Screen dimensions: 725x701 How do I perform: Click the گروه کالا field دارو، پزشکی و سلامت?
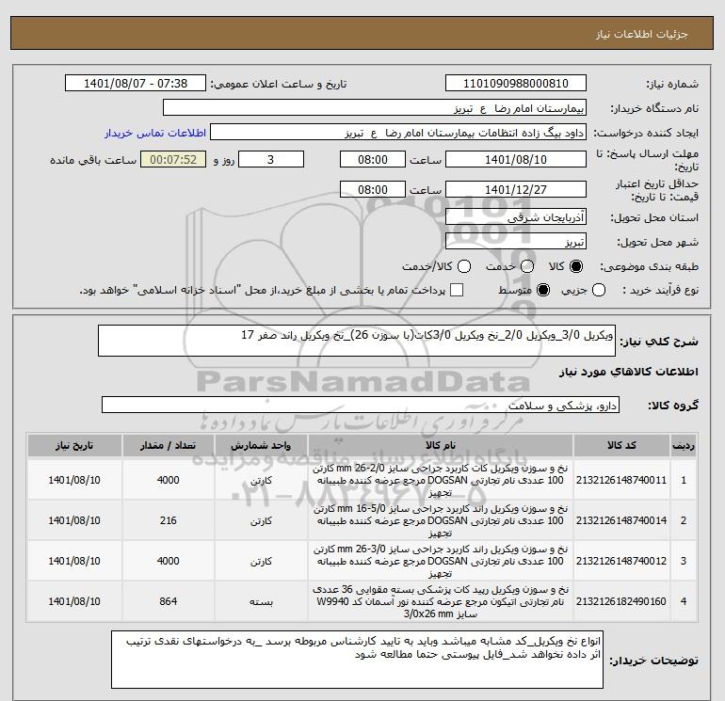[x=361, y=405]
